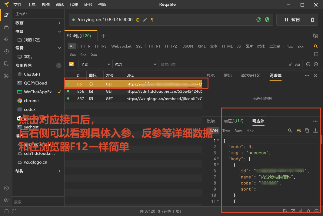Open the 包含 dropdown
This screenshot has height=216, width=323.
[x=135, y=65]
